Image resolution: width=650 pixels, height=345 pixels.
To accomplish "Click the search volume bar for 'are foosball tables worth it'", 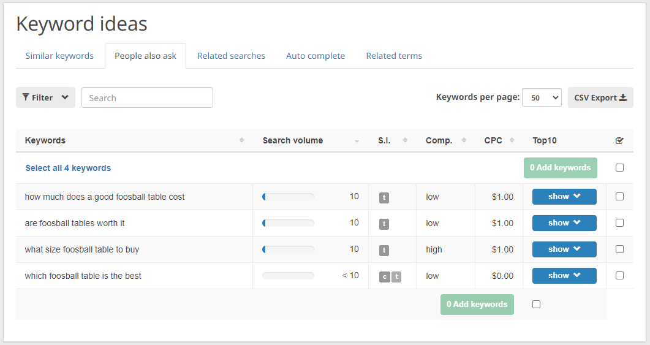I will click(288, 223).
